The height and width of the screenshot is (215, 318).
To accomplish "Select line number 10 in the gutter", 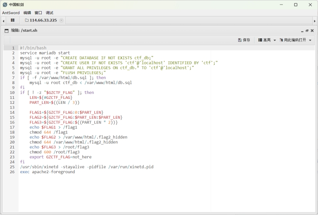I will (12, 93).
